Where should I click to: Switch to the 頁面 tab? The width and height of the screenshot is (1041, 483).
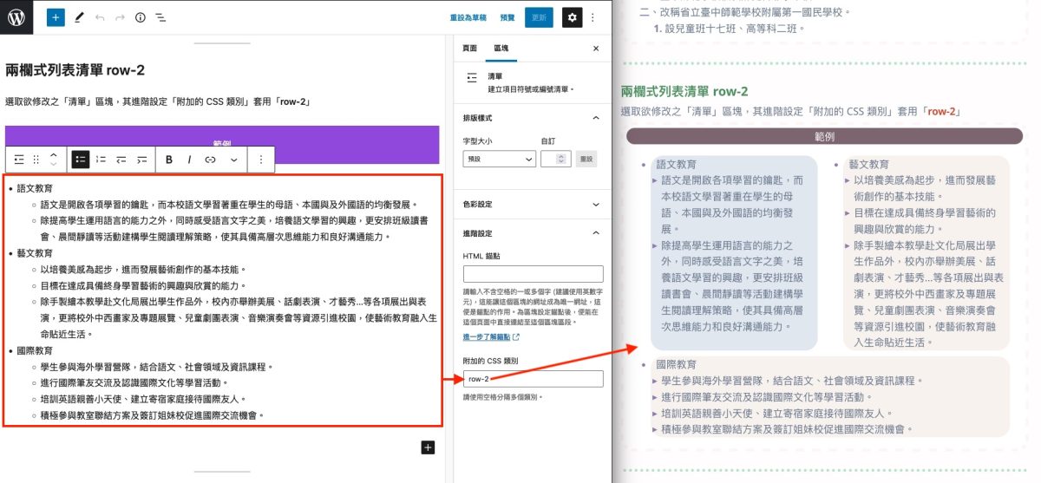[469, 49]
